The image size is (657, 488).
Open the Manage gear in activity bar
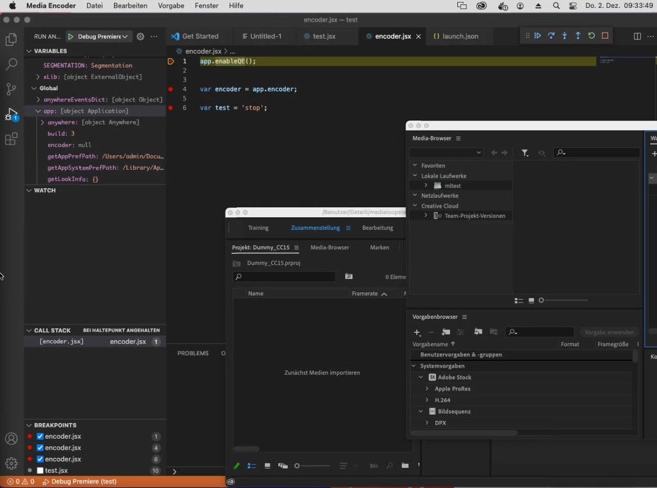point(11,463)
